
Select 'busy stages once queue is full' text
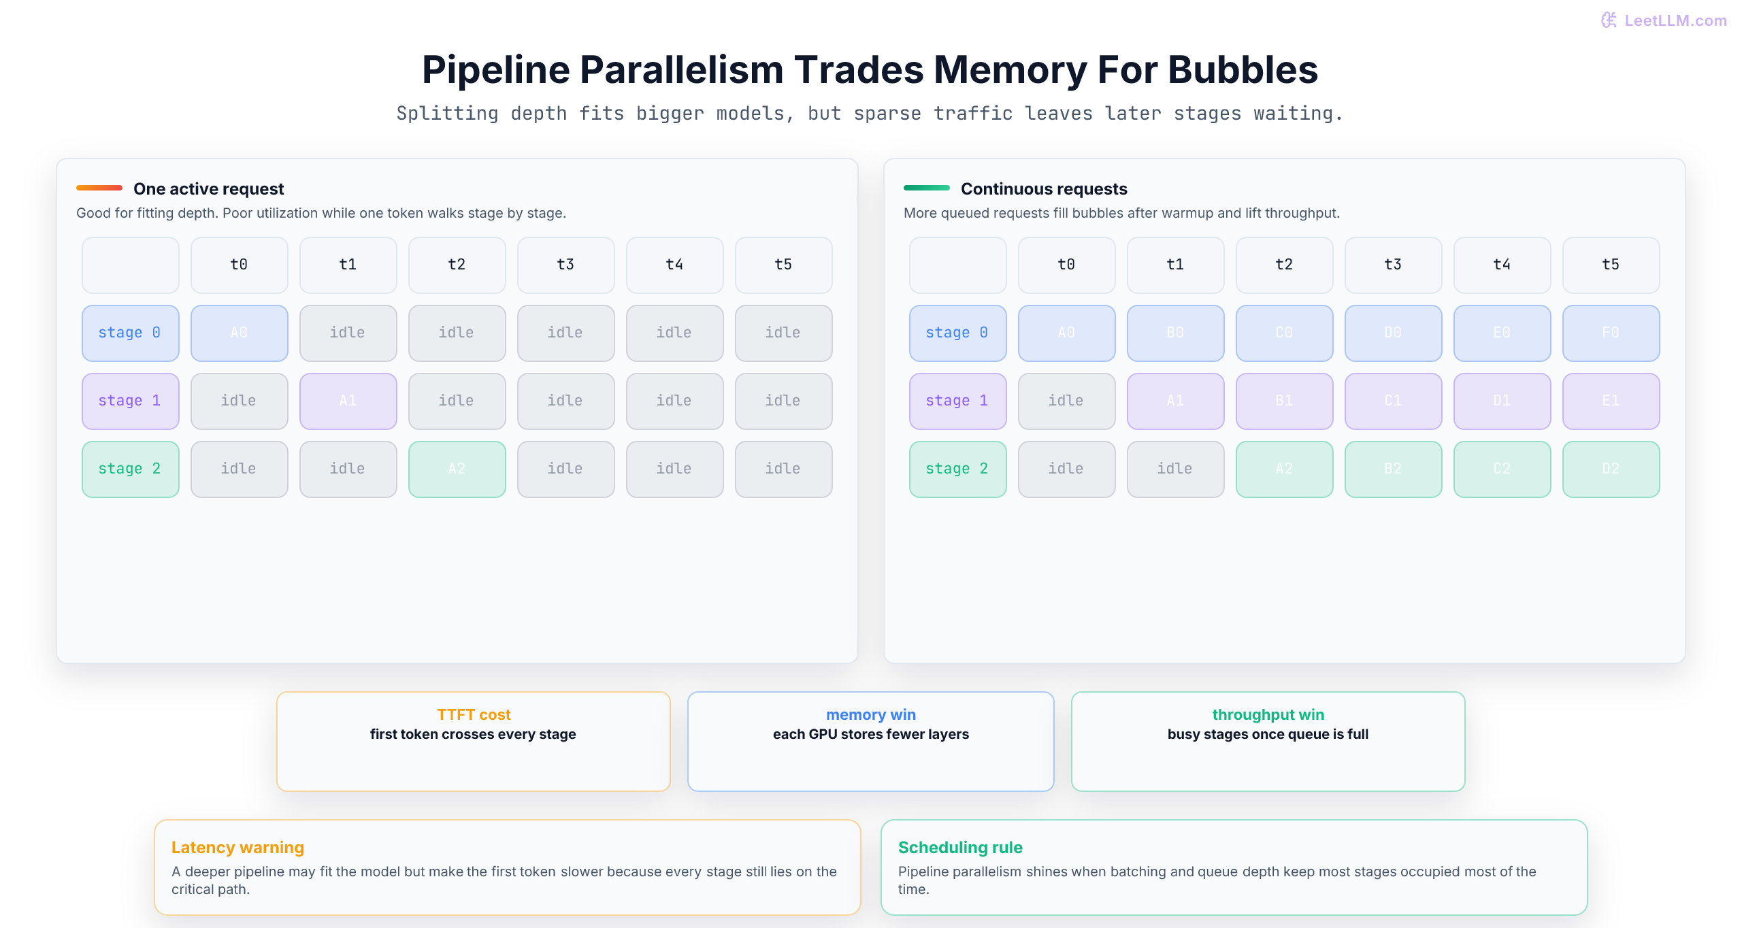coord(1268,734)
